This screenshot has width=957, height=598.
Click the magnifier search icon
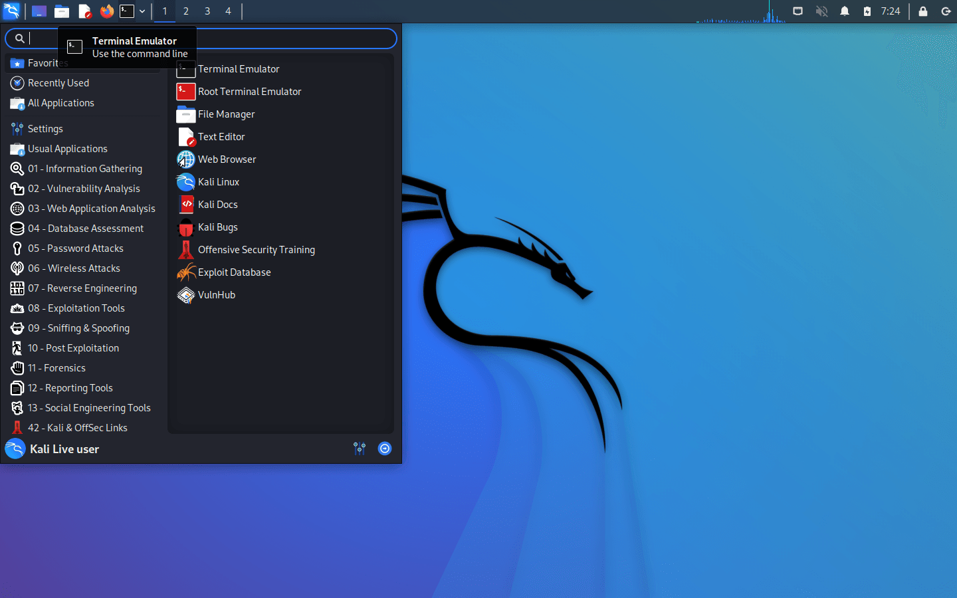click(20, 39)
